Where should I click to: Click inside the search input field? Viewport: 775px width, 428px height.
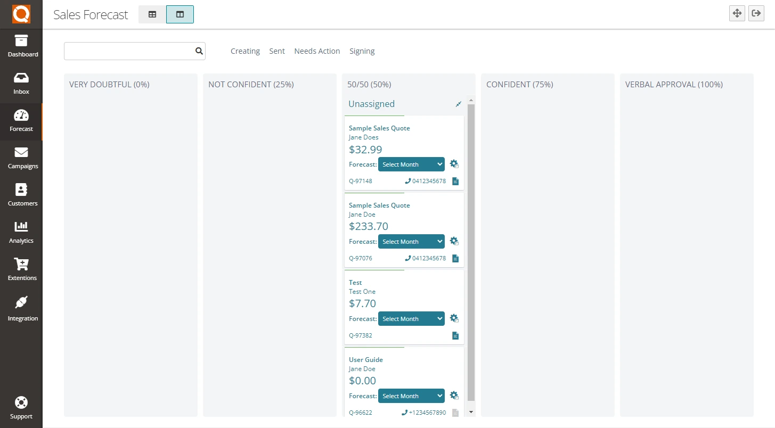tap(128, 51)
